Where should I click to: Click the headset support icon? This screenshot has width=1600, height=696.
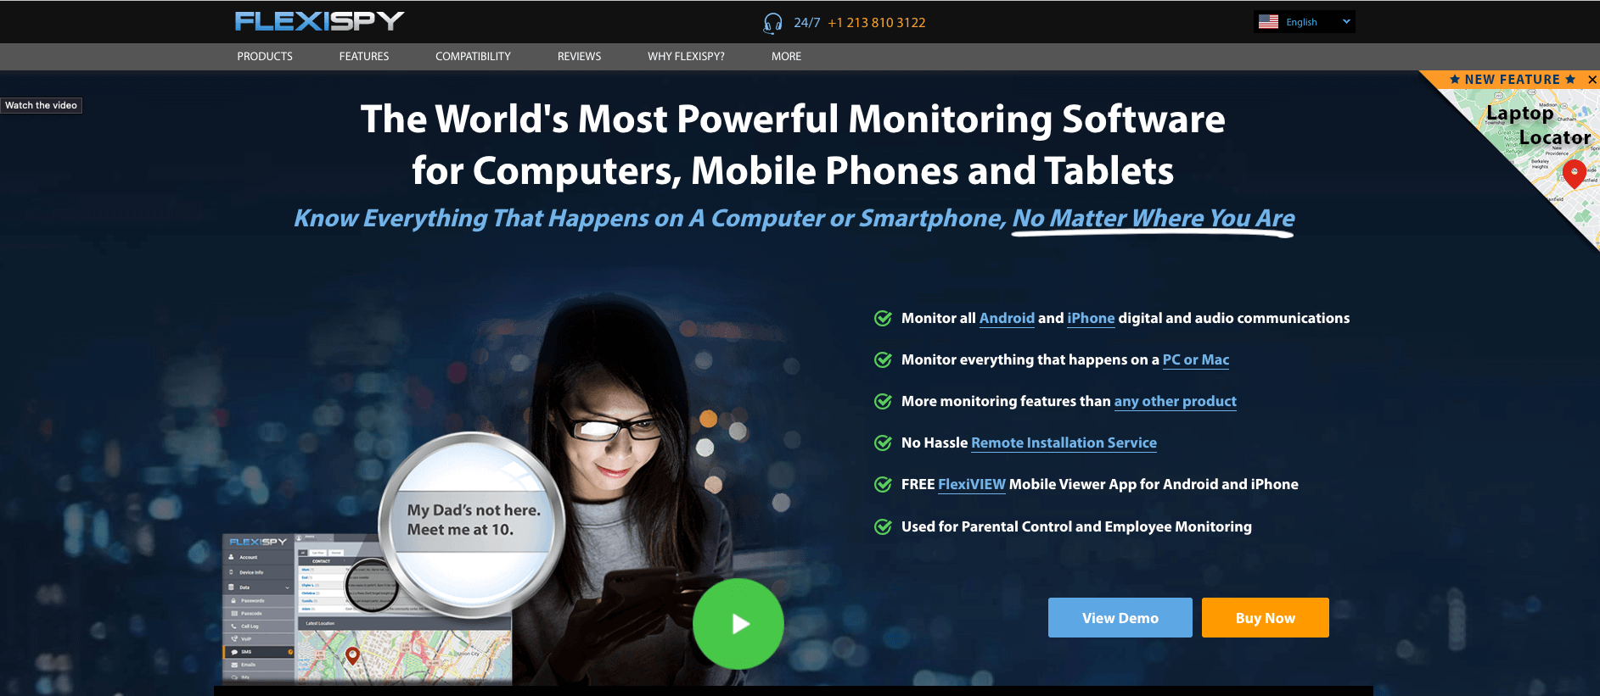coord(772,23)
